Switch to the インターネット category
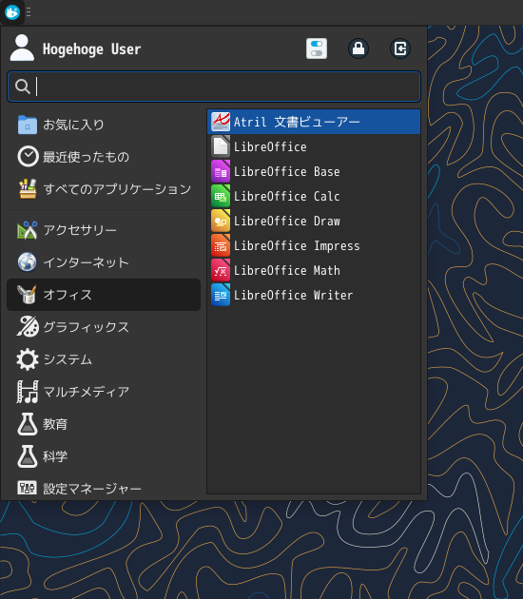The height and width of the screenshot is (599, 523). (104, 262)
